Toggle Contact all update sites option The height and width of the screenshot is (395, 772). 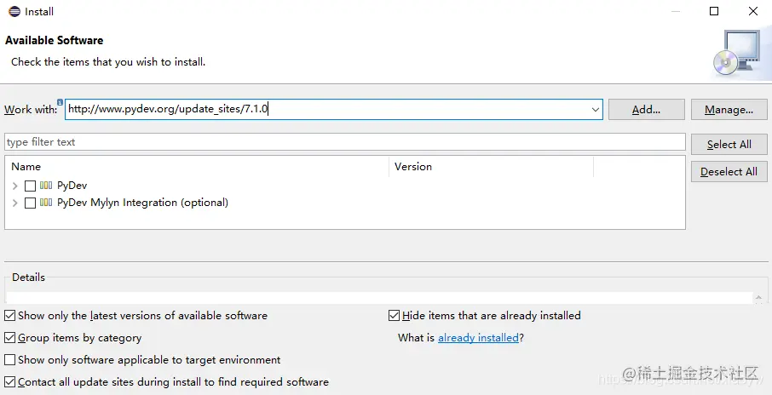10,381
